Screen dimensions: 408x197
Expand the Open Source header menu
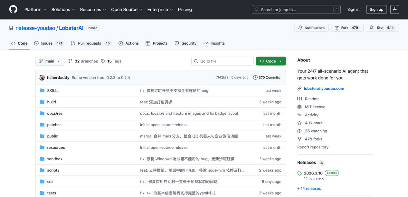pos(126,10)
